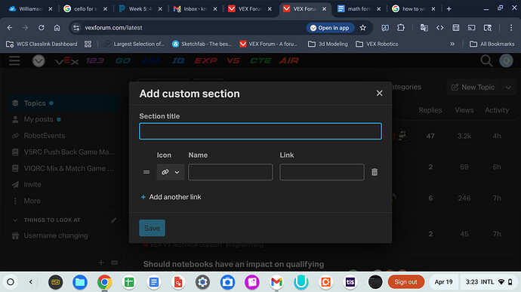Click the sidebar add section plus icon
521x292 pixels.
tap(101, 263)
